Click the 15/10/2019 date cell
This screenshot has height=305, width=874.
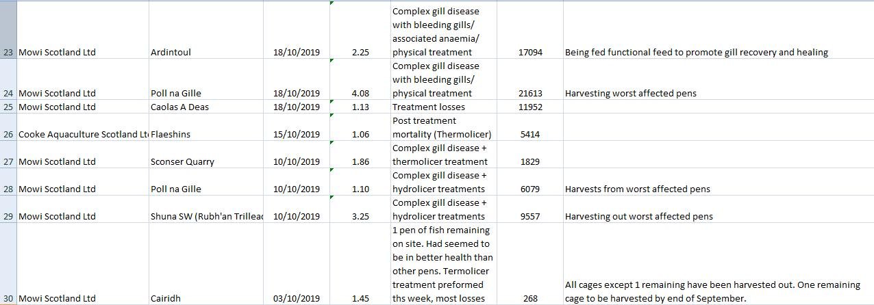[x=296, y=134]
